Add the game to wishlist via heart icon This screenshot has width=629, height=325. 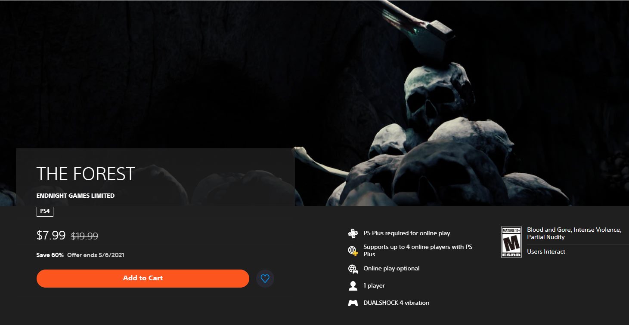[x=265, y=279]
